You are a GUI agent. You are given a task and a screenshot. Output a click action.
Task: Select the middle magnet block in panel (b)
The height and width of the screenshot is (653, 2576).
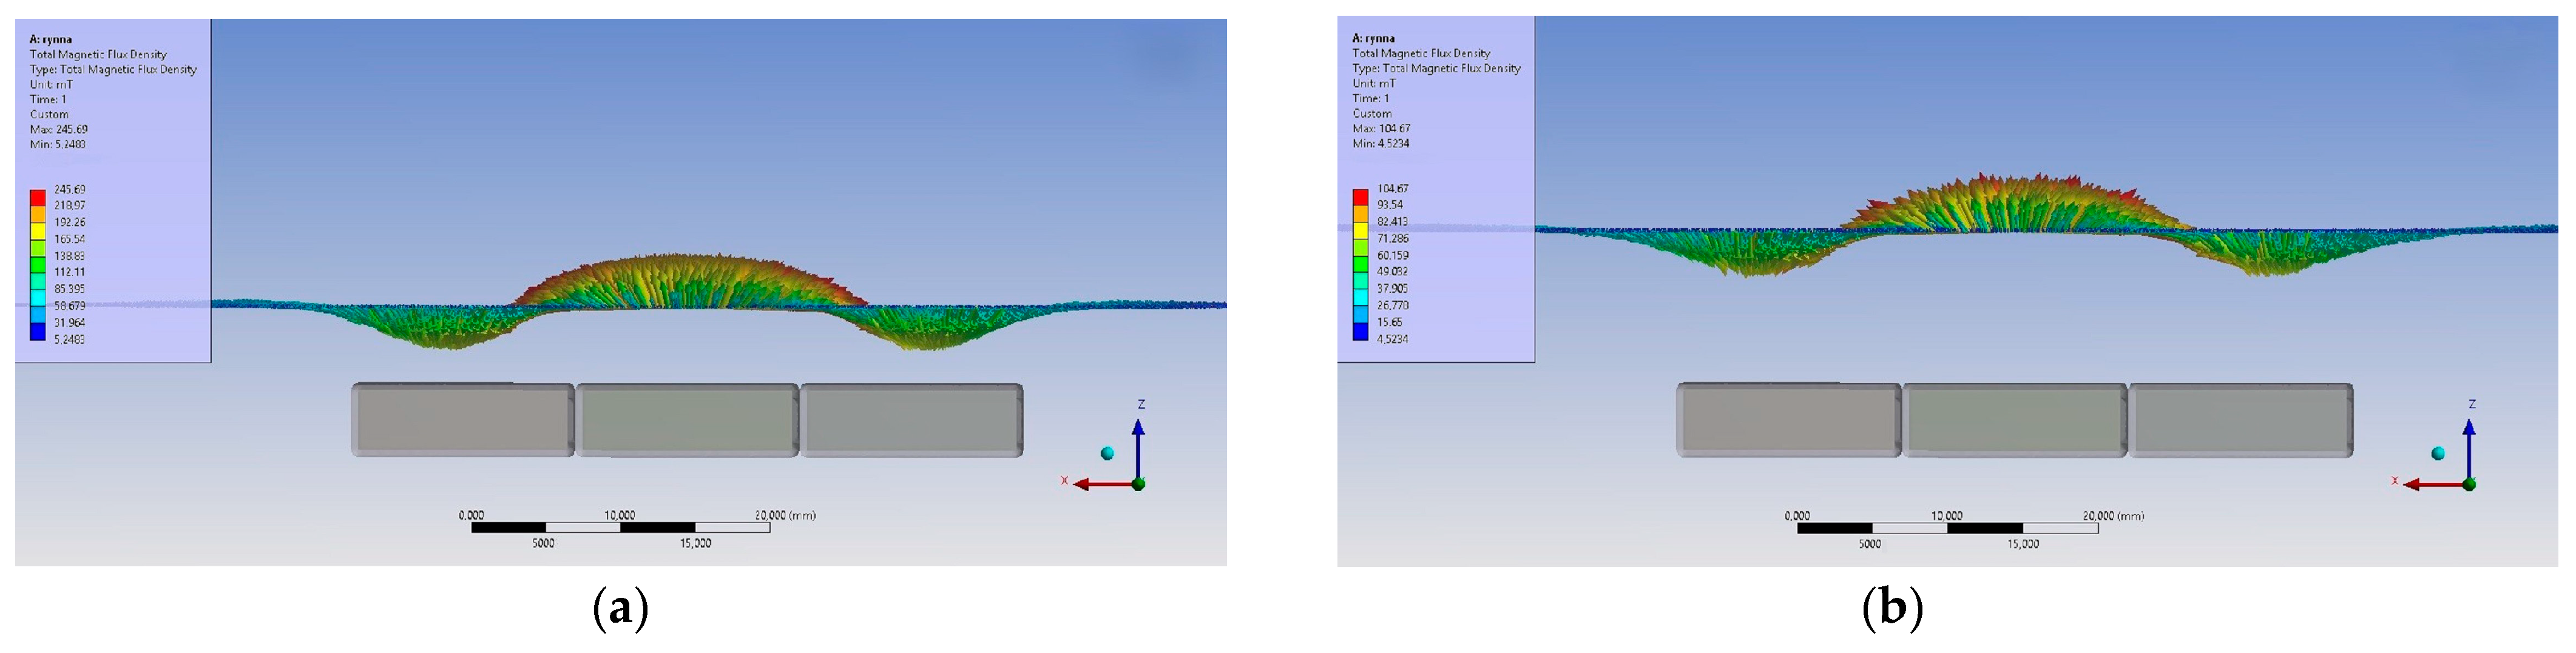[2014, 420]
